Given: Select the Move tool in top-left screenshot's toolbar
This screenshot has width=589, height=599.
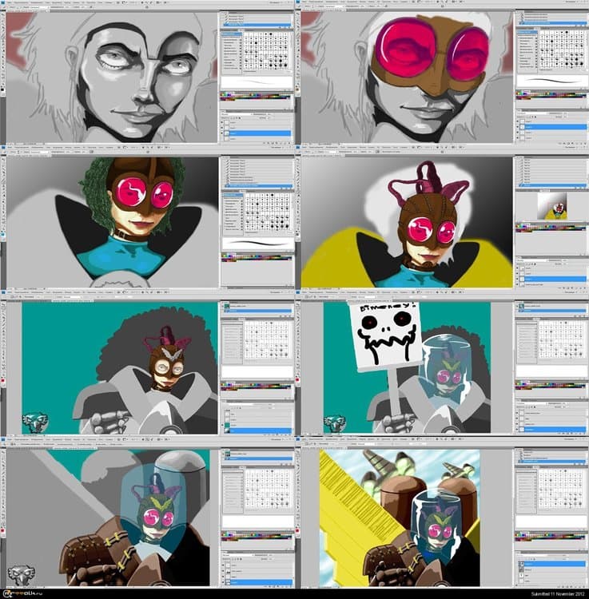Looking at the screenshot, I should 3,14.
